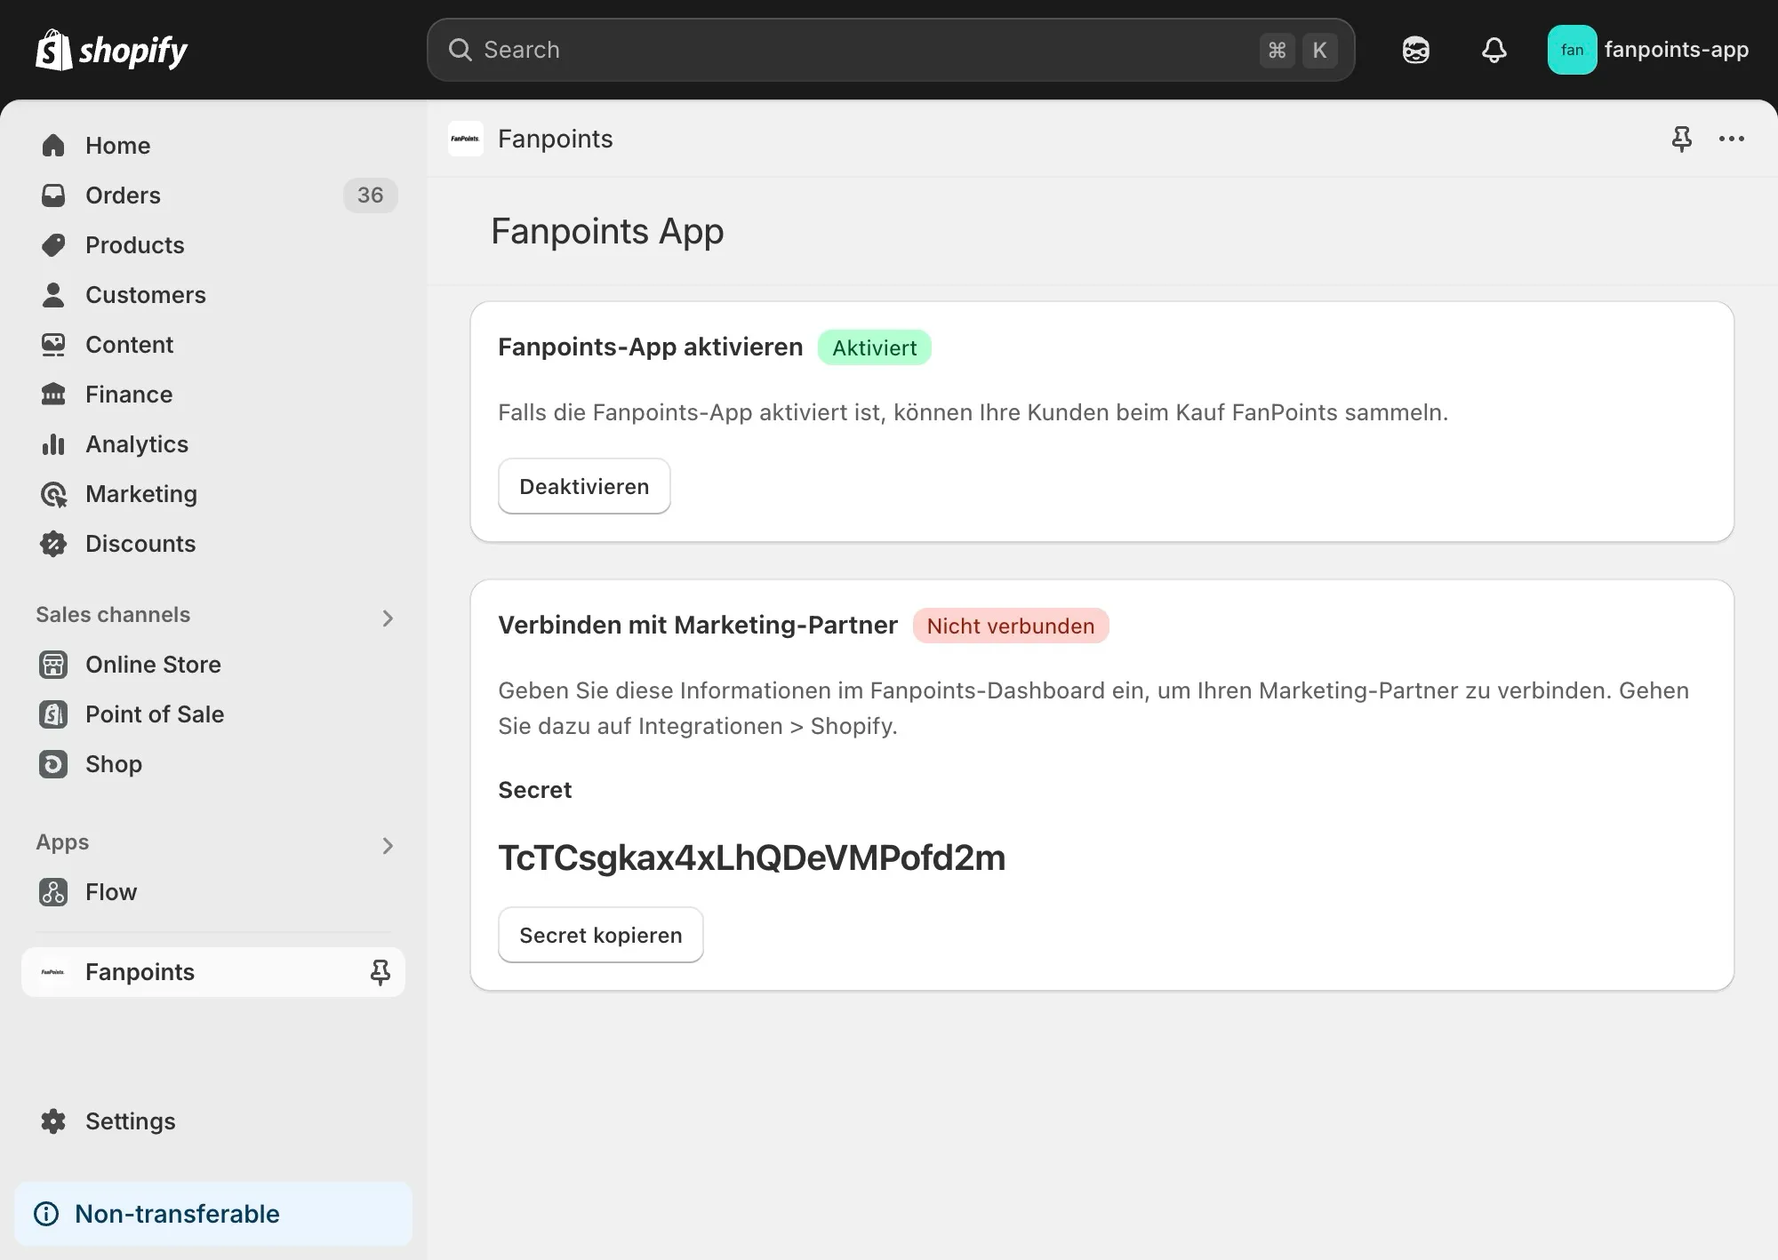This screenshot has width=1778, height=1260.
Task: Unpin Fanpoints in the sidebar
Action: click(x=380, y=972)
